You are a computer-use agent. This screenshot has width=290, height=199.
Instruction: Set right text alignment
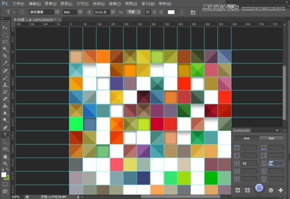click(160, 12)
